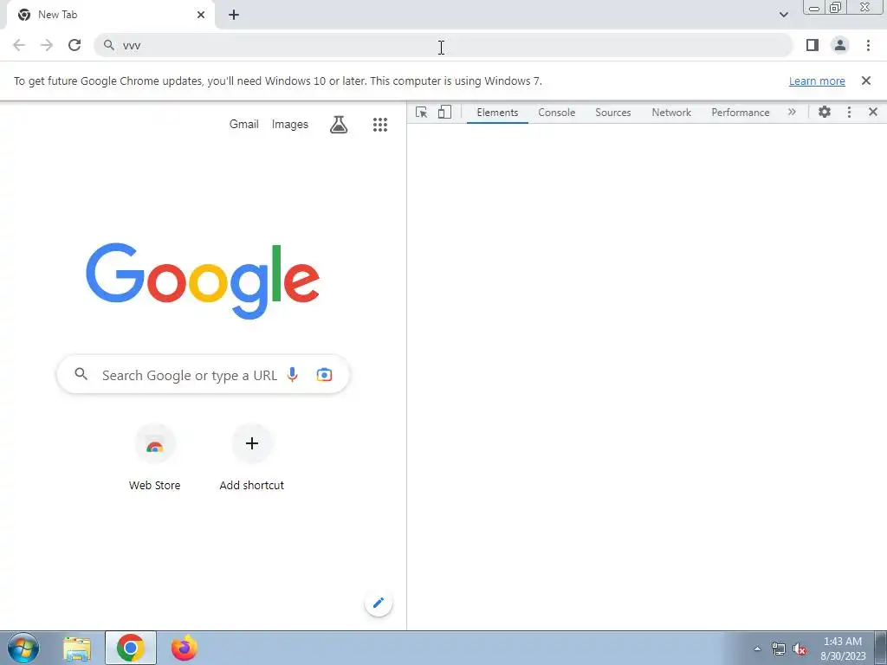
Task: Open Chrome's three-dot menu
Action: [868, 45]
